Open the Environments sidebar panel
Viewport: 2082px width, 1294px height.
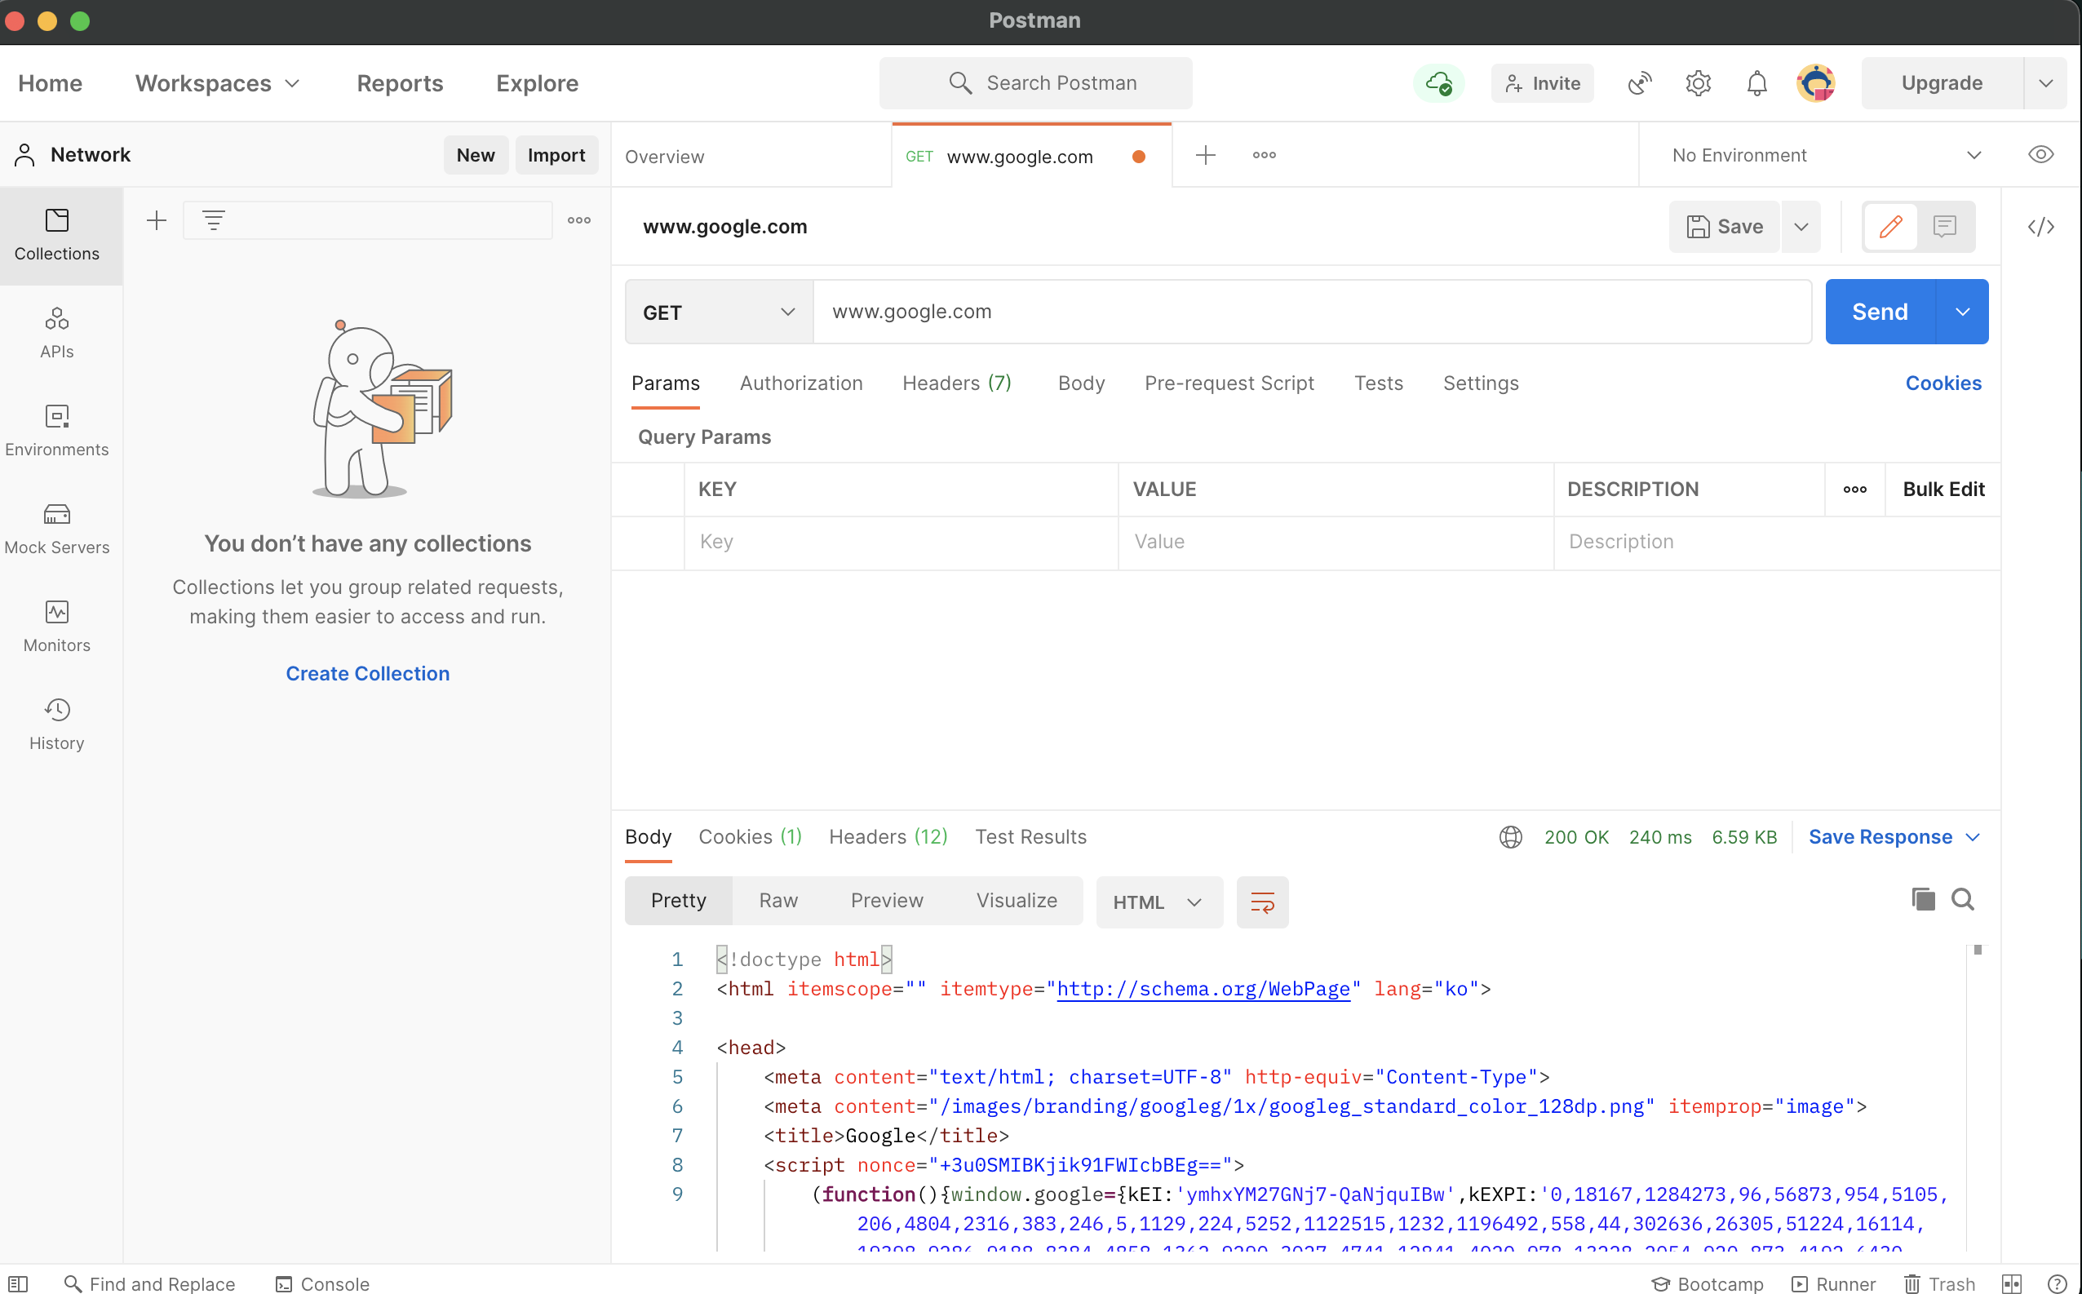click(56, 431)
